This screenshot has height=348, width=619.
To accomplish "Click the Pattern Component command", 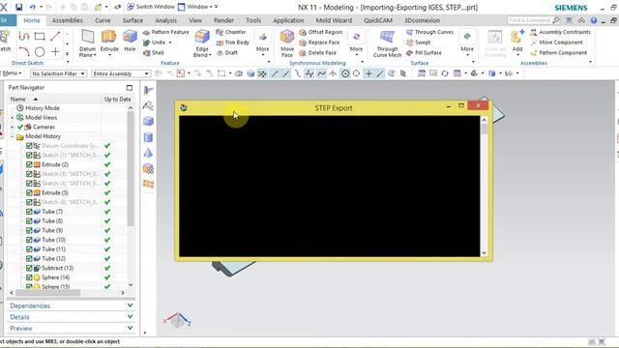I will coord(559,52).
